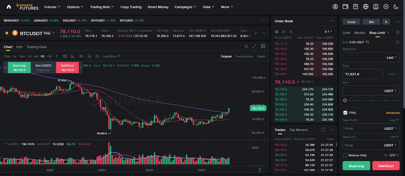
Task: Show buy orders only in order book
Action: [x=284, y=32]
